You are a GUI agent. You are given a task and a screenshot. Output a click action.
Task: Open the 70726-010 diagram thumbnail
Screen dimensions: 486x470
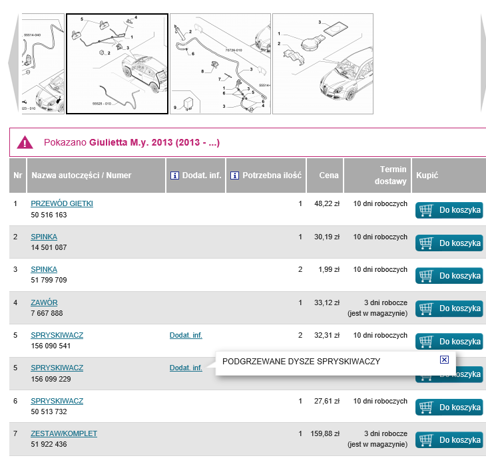(220, 64)
